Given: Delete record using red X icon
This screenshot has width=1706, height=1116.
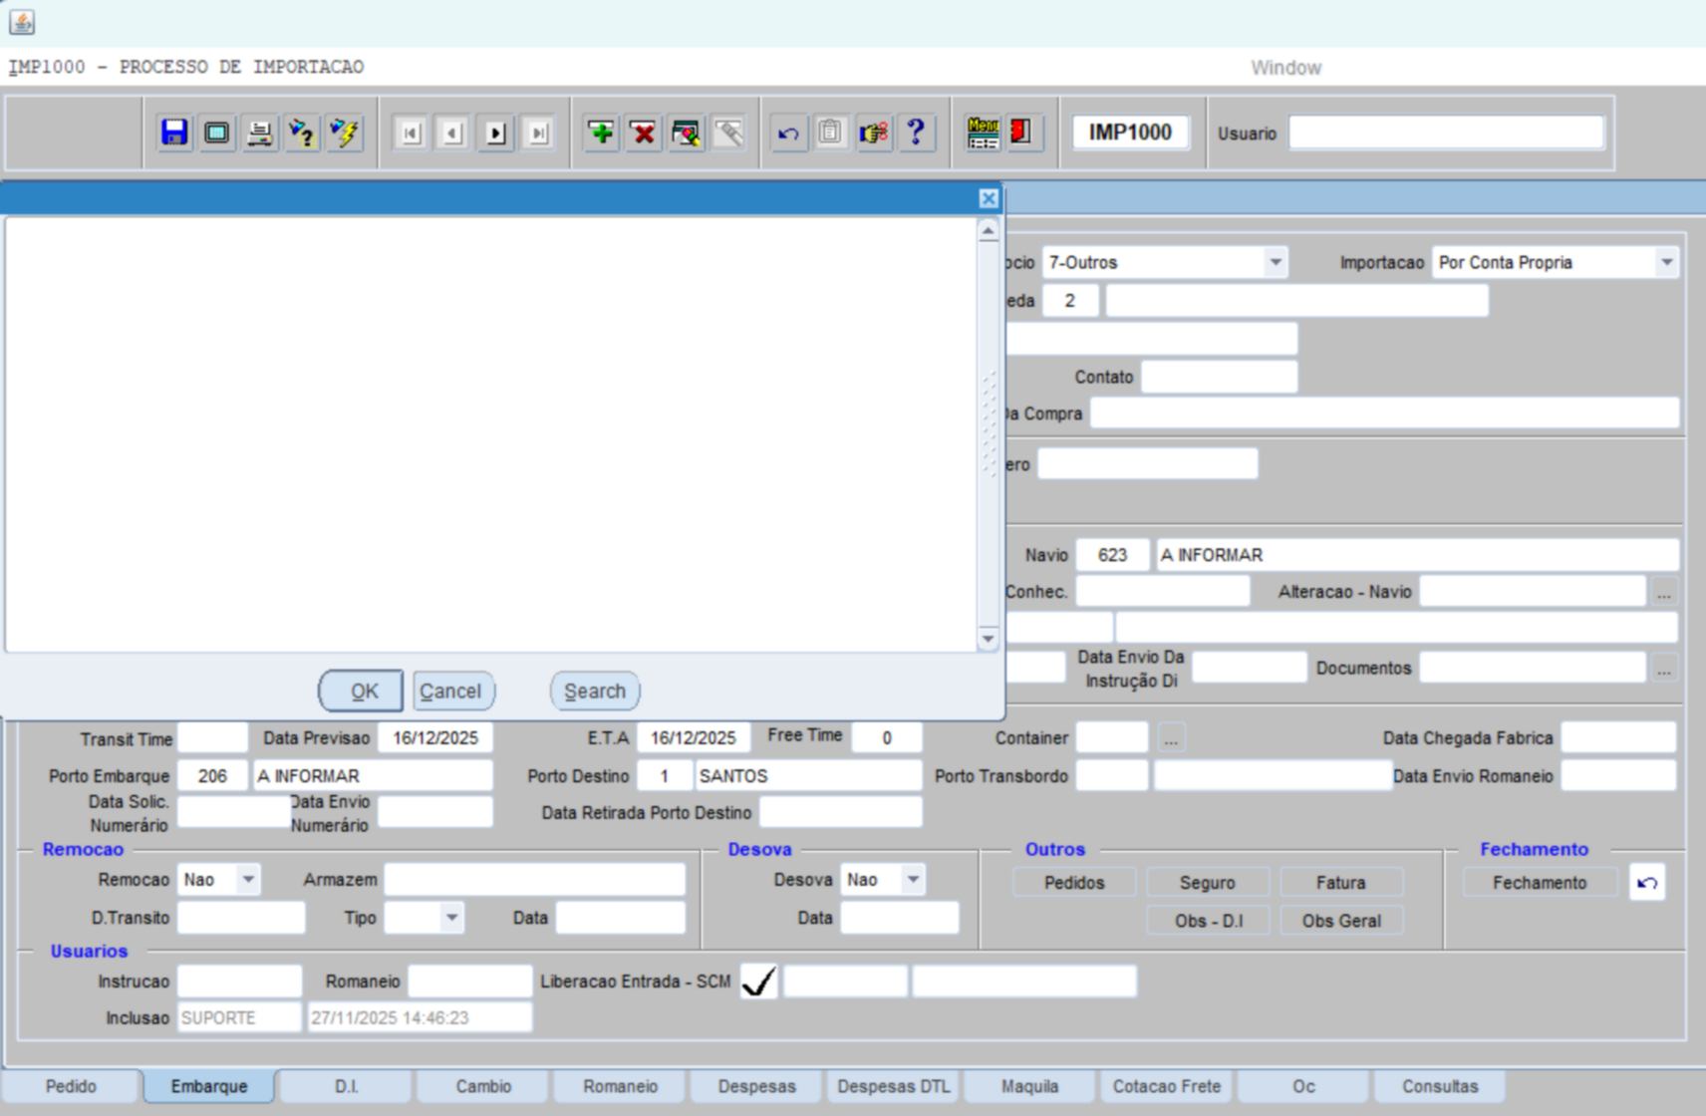Looking at the screenshot, I should [x=644, y=133].
